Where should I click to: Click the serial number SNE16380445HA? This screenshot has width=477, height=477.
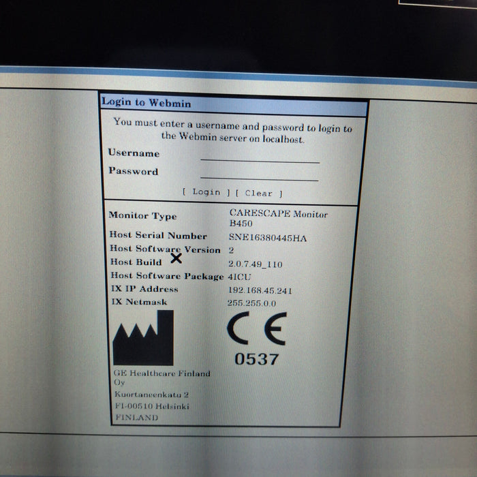point(268,237)
